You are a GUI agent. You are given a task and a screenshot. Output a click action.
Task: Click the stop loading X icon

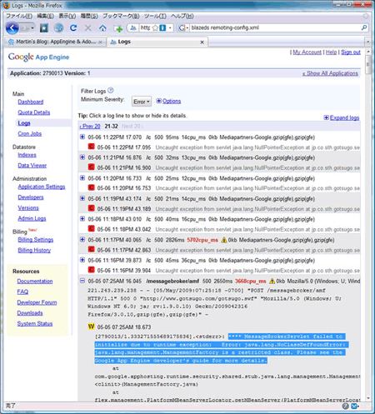point(88,28)
